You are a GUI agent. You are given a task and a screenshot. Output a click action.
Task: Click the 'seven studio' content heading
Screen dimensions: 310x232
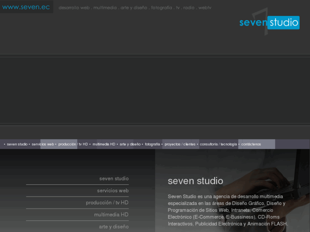tap(195, 181)
